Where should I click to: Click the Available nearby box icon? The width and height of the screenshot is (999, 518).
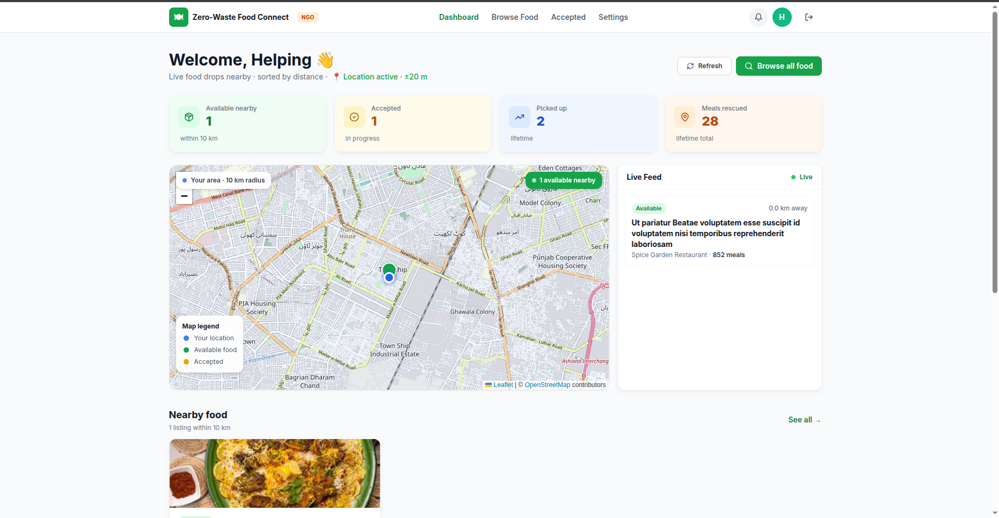click(189, 117)
